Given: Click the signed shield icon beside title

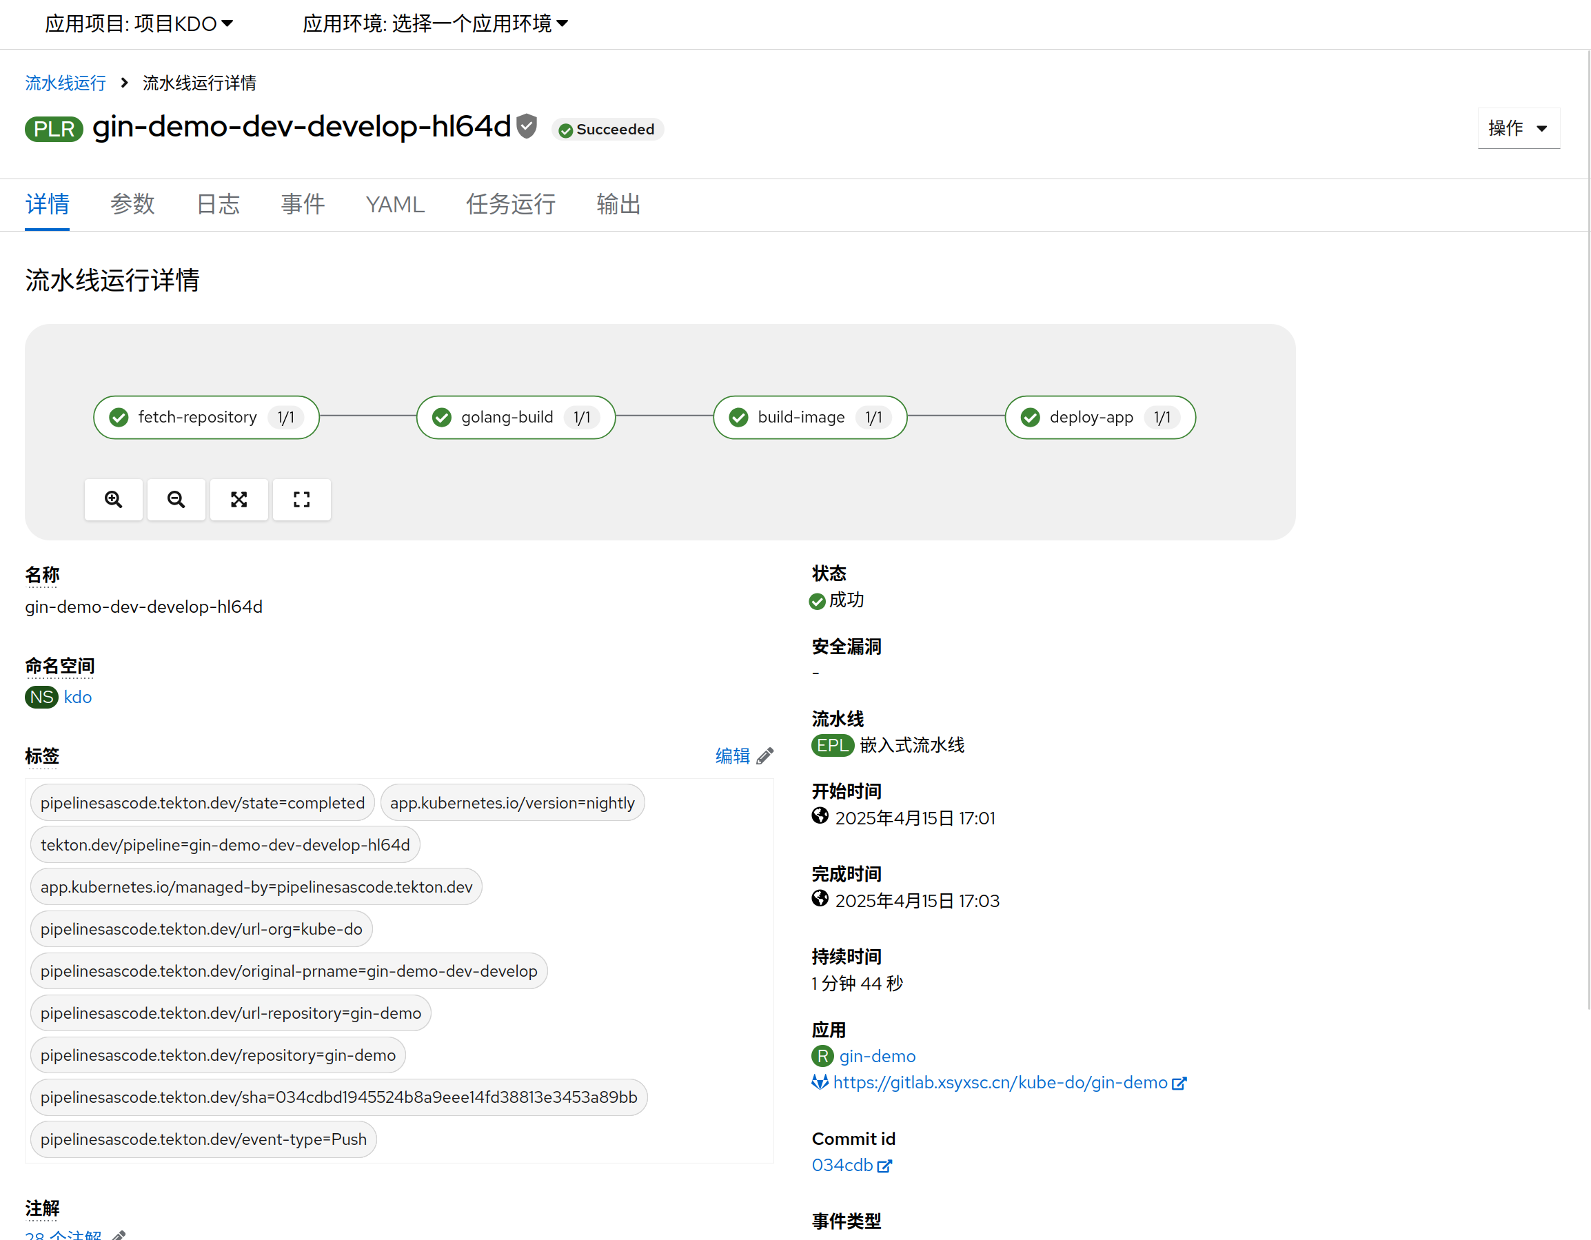Looking at the screenshot, I should [x=527, y=127].
